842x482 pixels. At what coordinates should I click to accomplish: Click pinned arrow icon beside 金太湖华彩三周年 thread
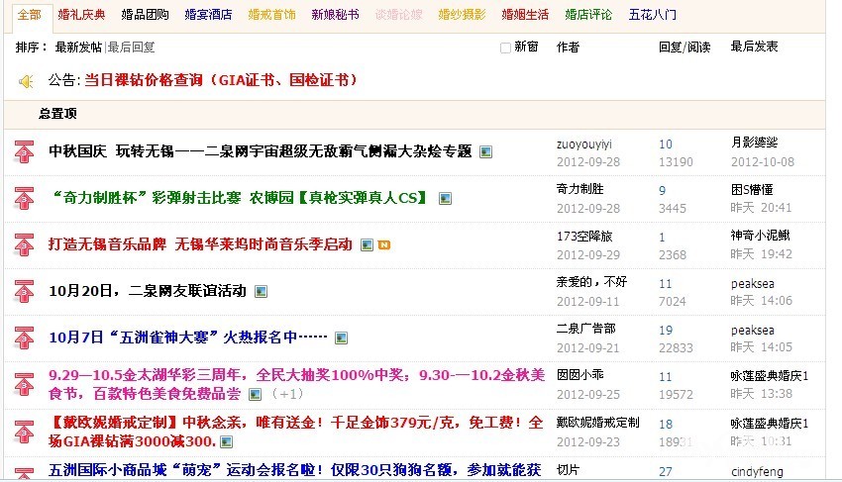[24, 384]
